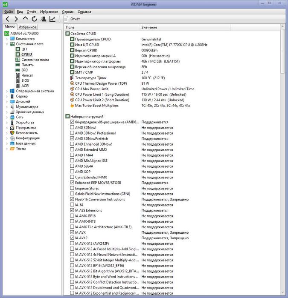Viewport: 288px width, 298px height.
Task: Click the Температура Tjmax thermometer icon
Action: tap(72, 78)
